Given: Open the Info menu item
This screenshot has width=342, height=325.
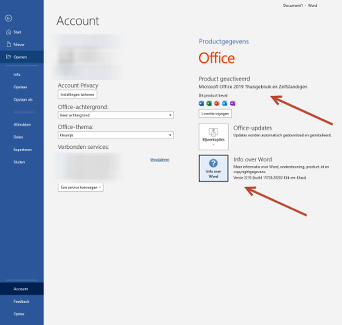Looking at the screenshot, I should [17, 74].
